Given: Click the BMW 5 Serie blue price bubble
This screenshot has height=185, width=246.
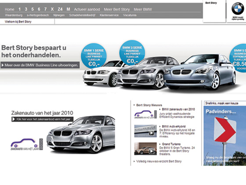Looking at the screenshot, I should click(x=238, y=58).
